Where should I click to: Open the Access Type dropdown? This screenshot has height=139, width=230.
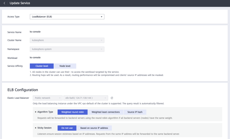[x=67, y=16]
